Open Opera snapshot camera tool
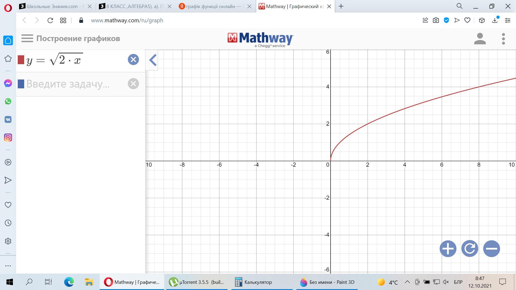Viewport: 516px width, 290px height. click(436, 20)
